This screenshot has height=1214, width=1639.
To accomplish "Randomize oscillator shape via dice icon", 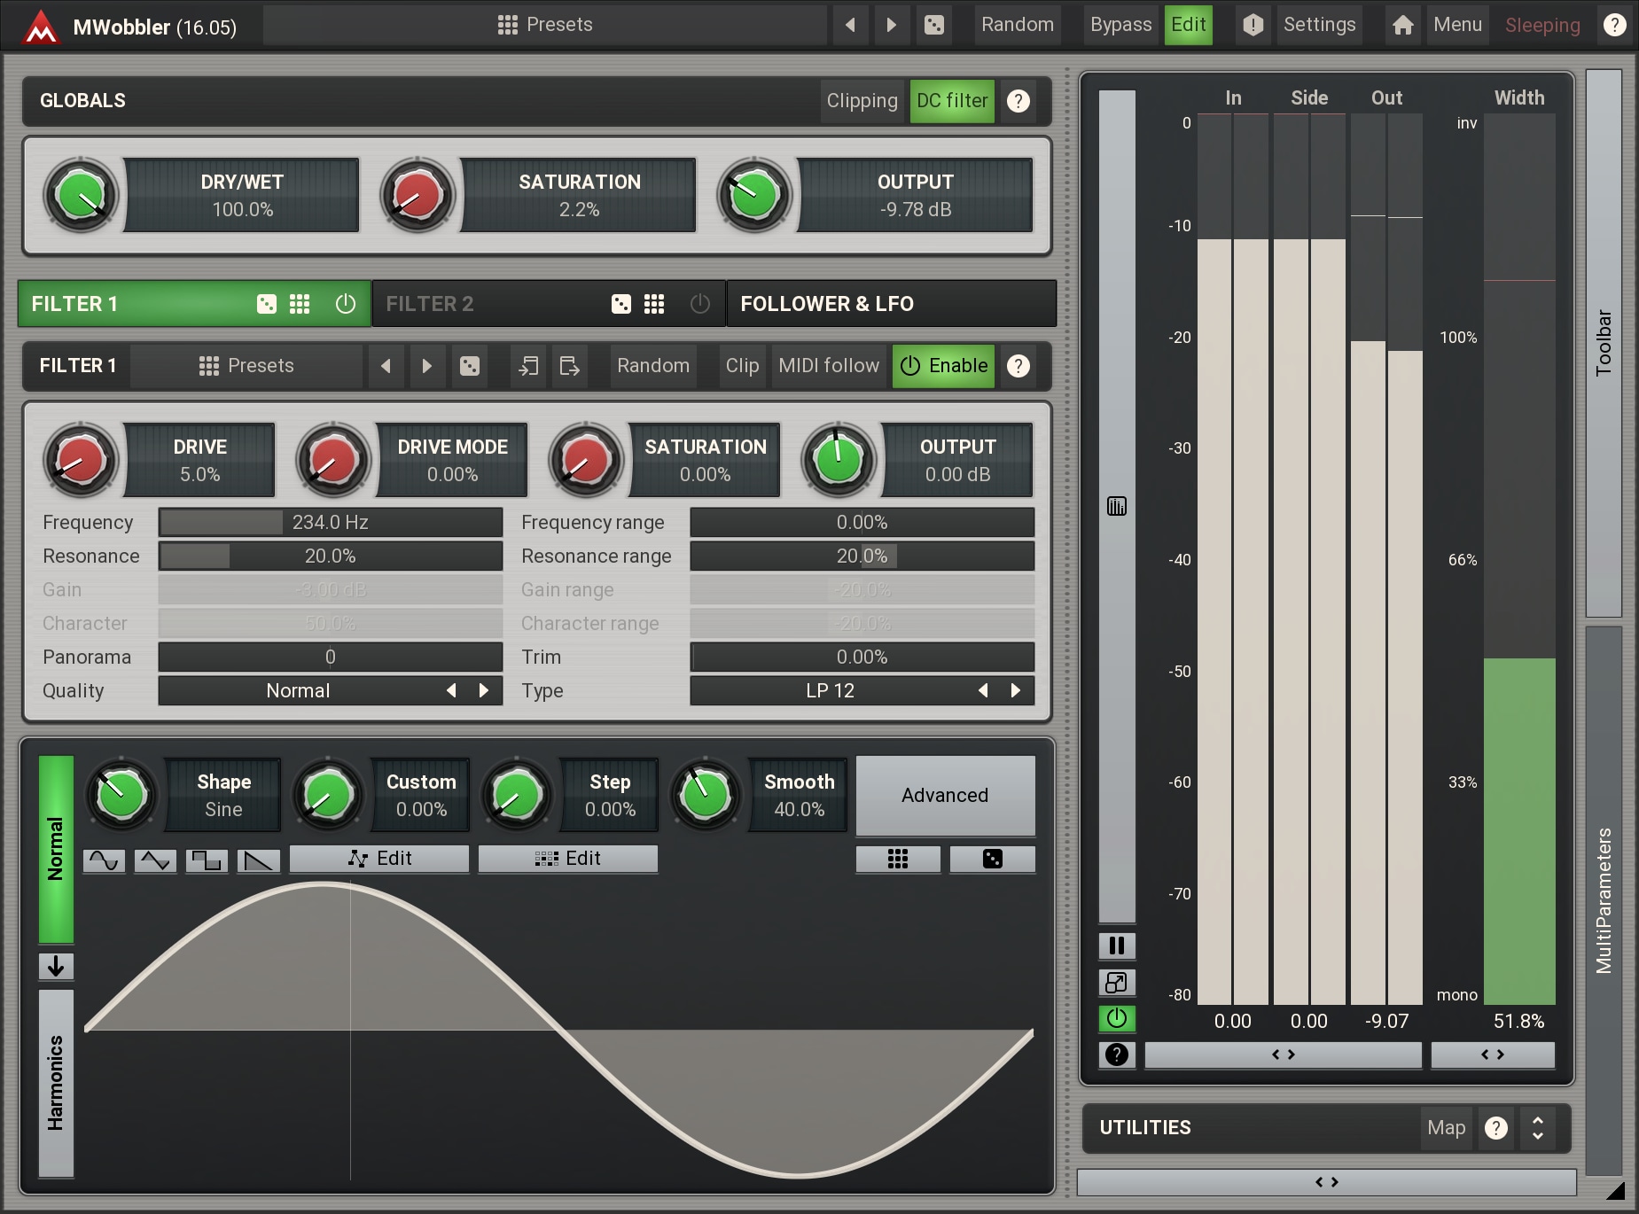I will click(x=993, y=859).
